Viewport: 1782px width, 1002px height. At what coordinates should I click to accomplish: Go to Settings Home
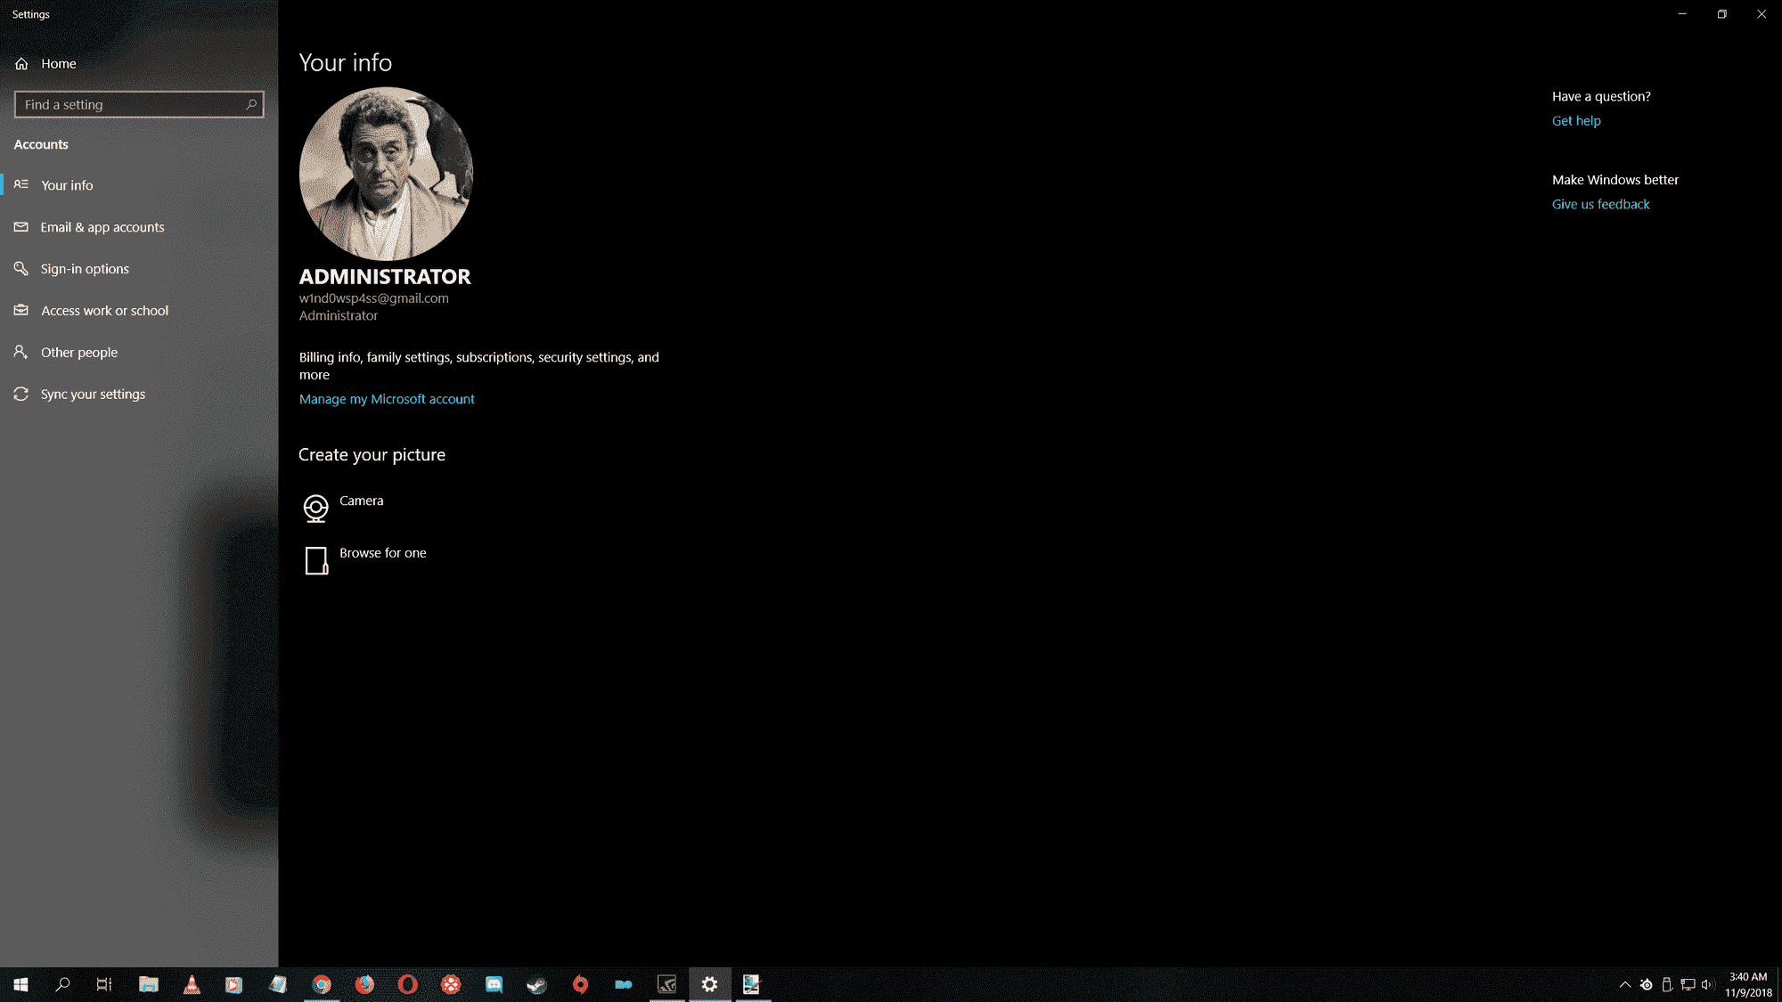pyautogui.click(x=45, y=63)
